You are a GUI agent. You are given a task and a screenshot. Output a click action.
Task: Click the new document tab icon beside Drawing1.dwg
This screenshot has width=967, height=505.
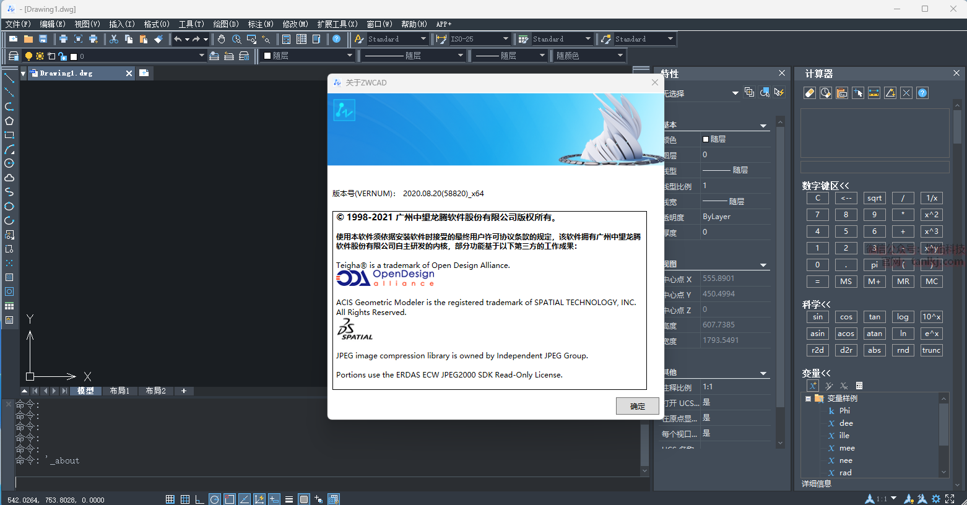(144, 73)
